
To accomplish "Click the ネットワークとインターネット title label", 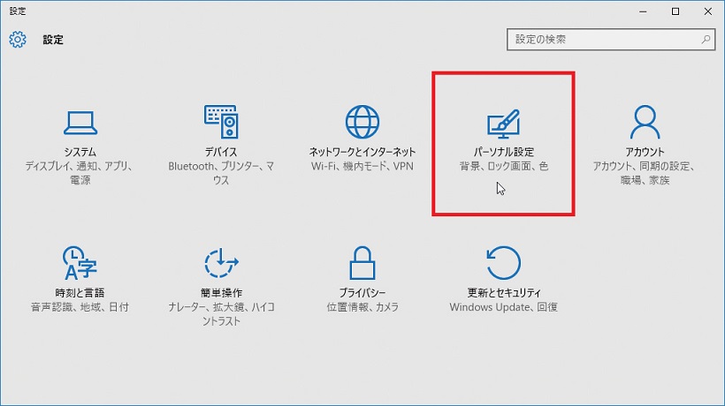I will coord(362,152).
